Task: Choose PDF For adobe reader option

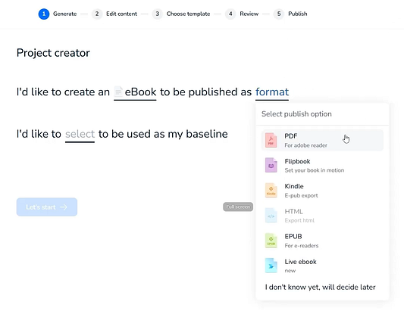Action: (322, 141)
